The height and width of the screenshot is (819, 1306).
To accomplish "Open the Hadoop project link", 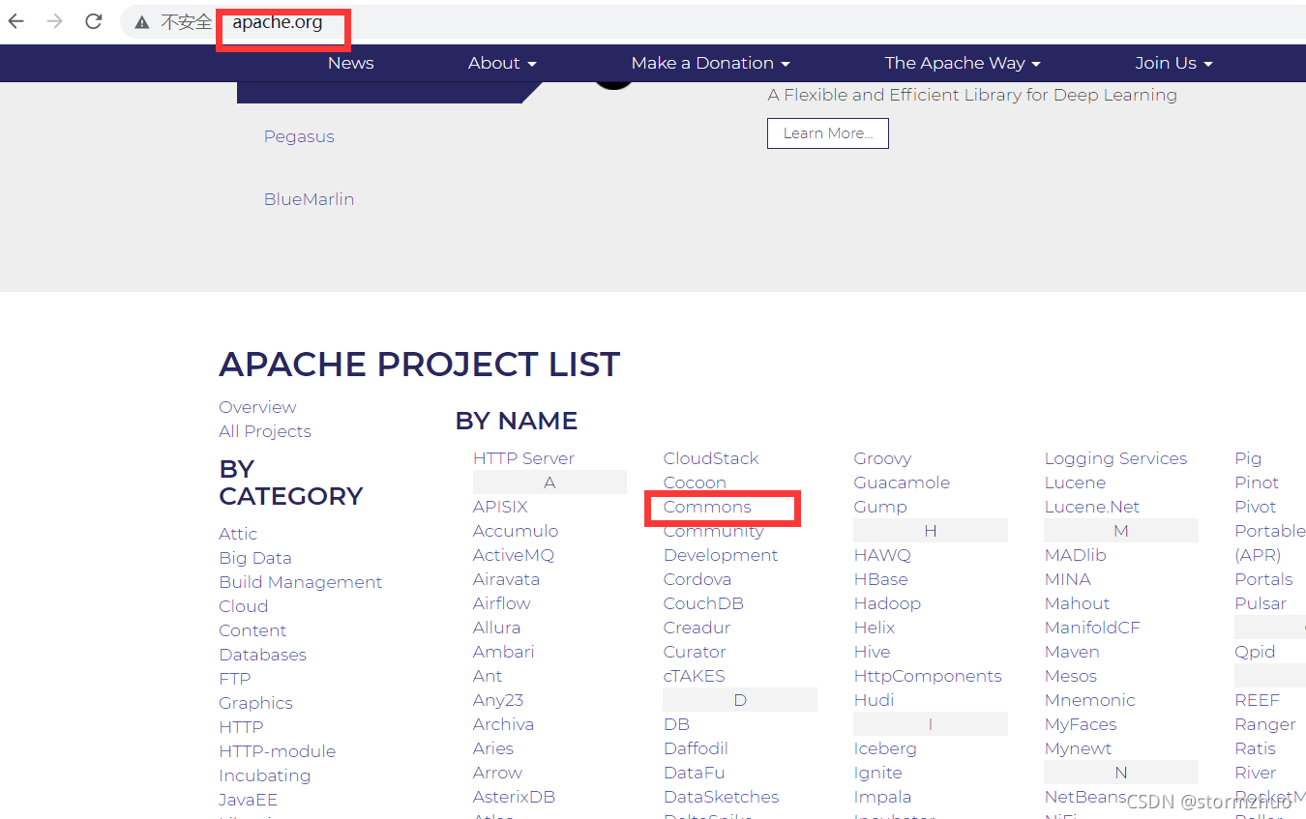I will click(887, 603).
